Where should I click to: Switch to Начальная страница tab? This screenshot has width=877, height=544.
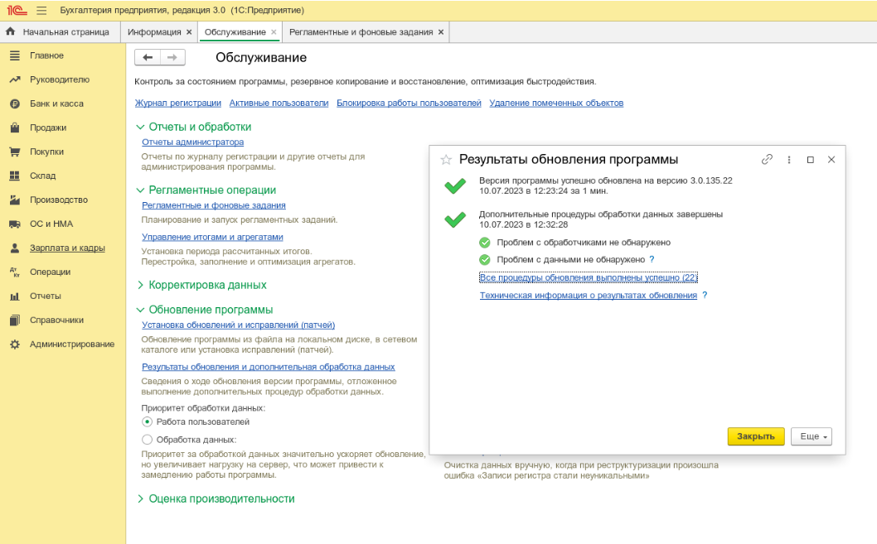pyautogui.click(x=61, y=31)
